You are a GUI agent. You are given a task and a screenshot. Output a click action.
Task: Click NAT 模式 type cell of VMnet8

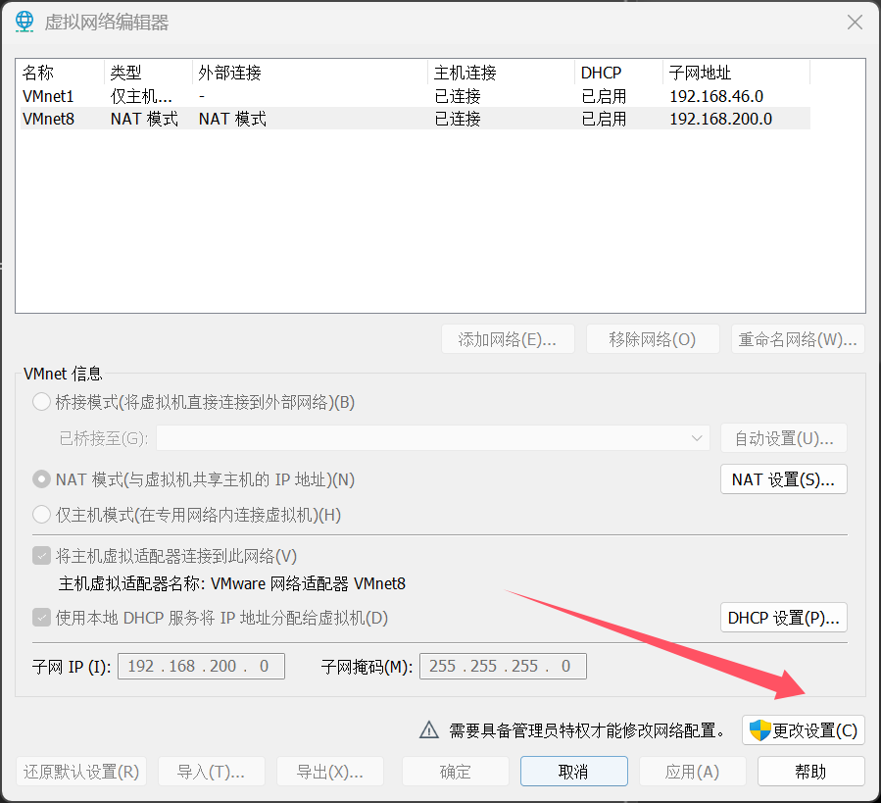[144, 119]
